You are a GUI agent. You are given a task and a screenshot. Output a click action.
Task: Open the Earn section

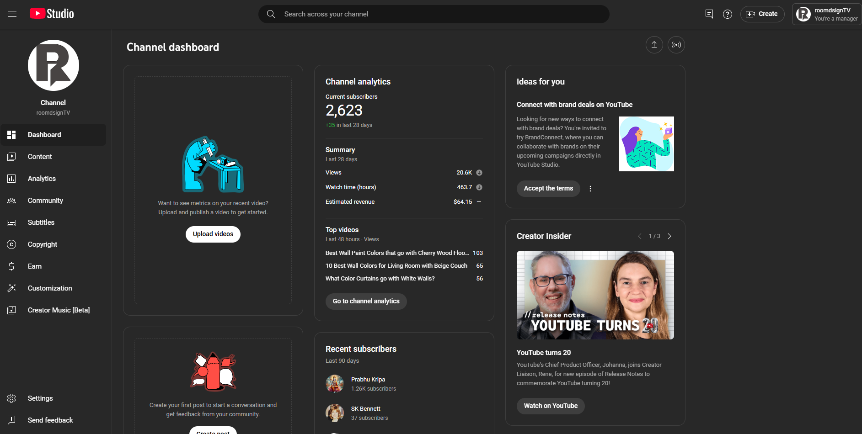pyautogui.click(x=54, y=266)
